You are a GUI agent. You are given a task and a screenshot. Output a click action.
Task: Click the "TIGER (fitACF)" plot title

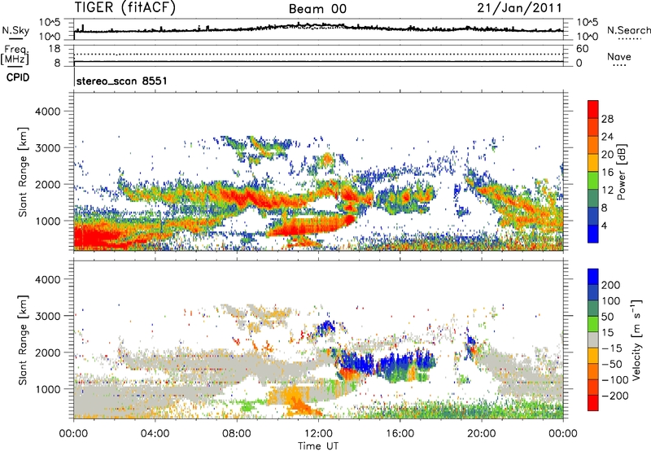125,8
